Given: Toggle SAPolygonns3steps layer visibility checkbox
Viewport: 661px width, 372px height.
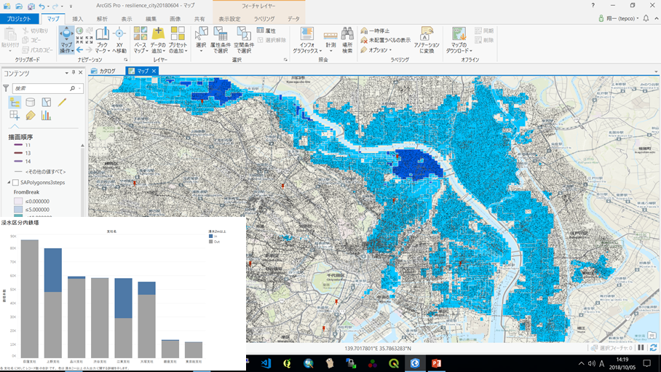Looking at the screenshot, I should click(14, 182).
